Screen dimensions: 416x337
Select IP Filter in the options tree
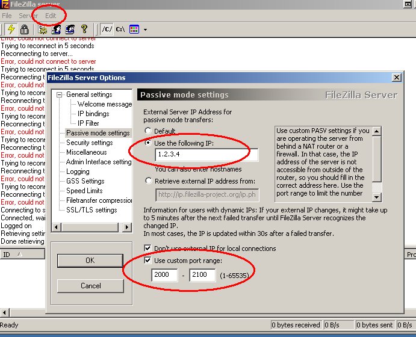click(88, 123)
